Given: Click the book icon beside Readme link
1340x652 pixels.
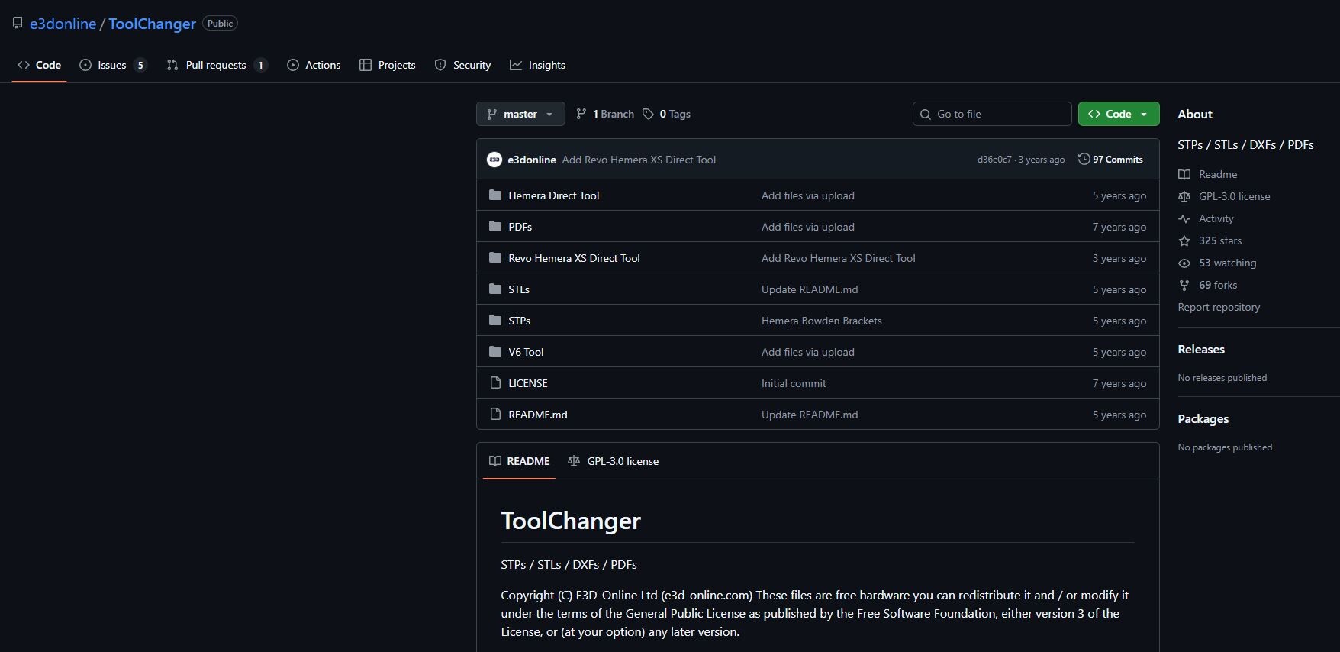Looking at the screenshot, I should 1184,174.
